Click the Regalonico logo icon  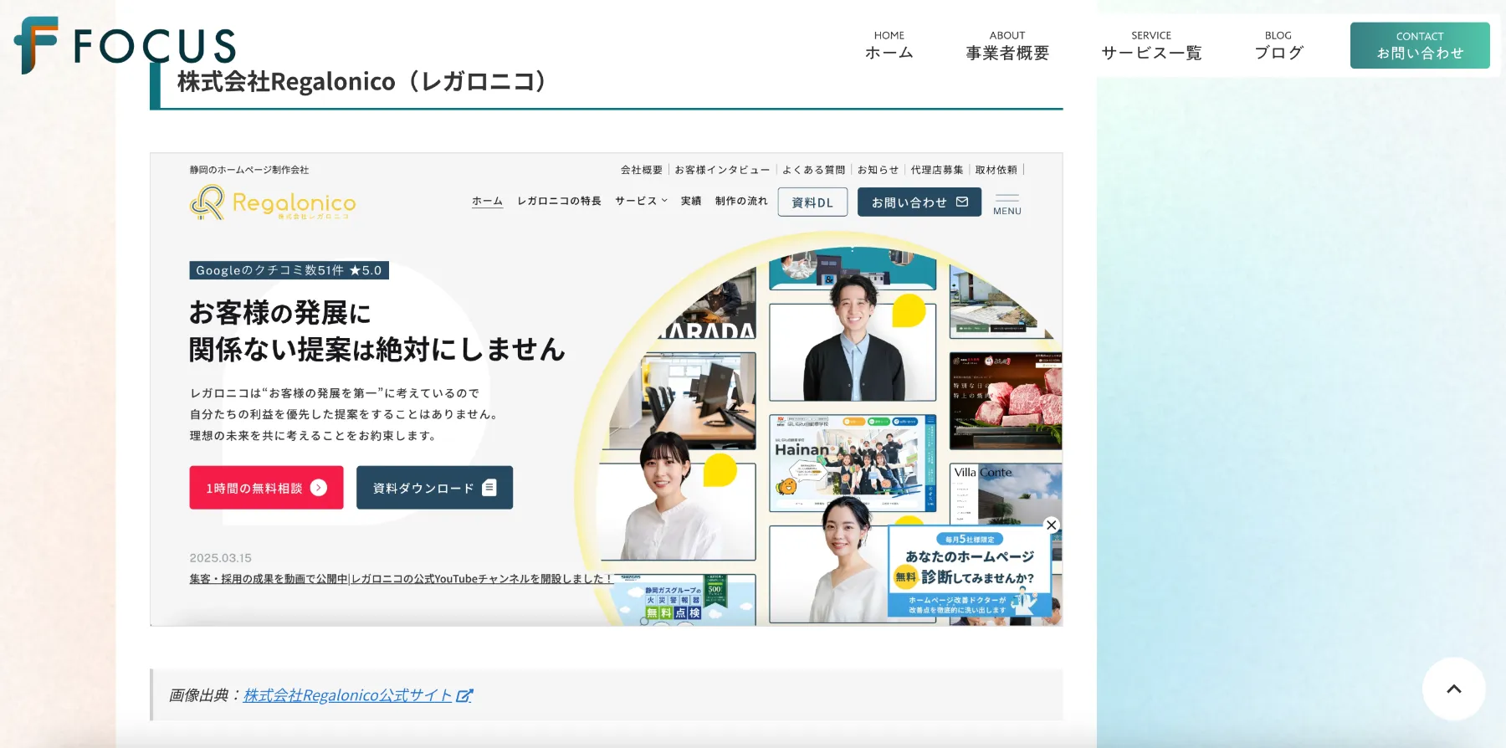[207, 202]
